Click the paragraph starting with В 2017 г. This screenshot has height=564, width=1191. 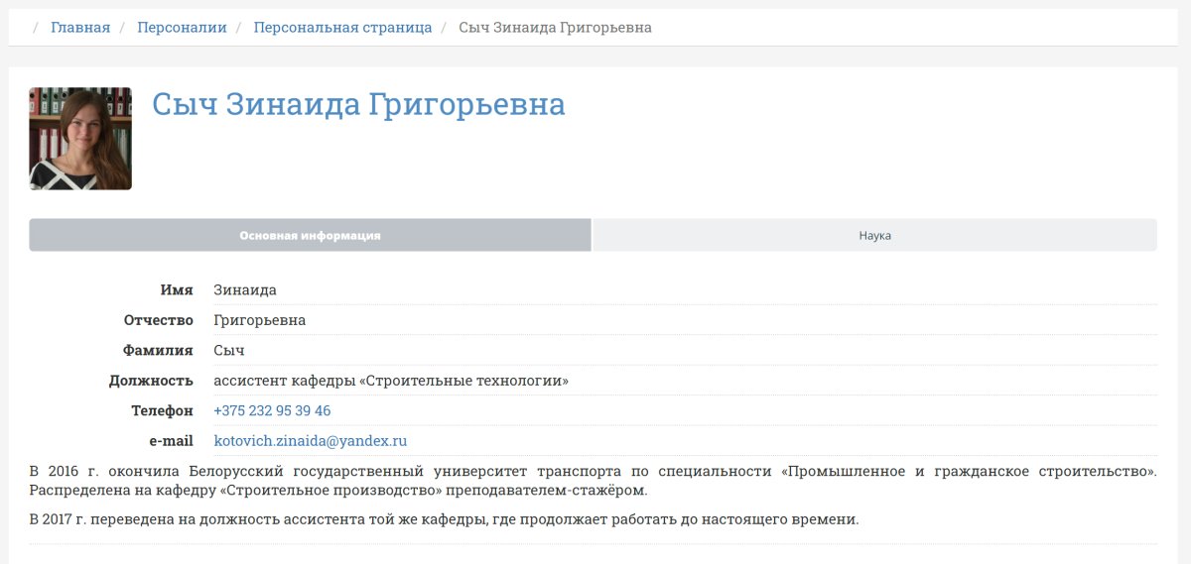444,519
